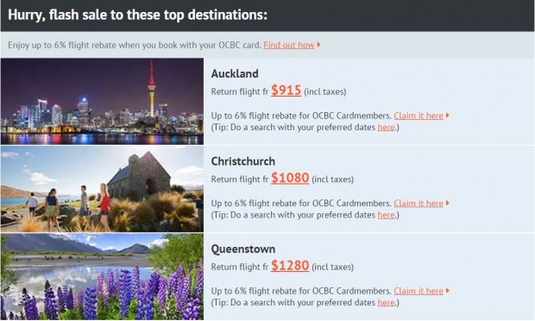Claim the rebate for Christchurch flights
This screenshot has width=535, height=321.
pos(419,204)
